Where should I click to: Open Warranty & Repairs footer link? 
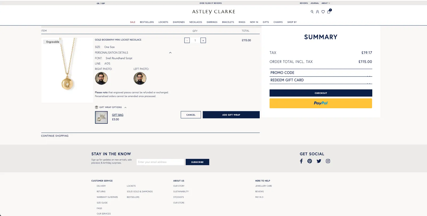(x=107, y=197)
